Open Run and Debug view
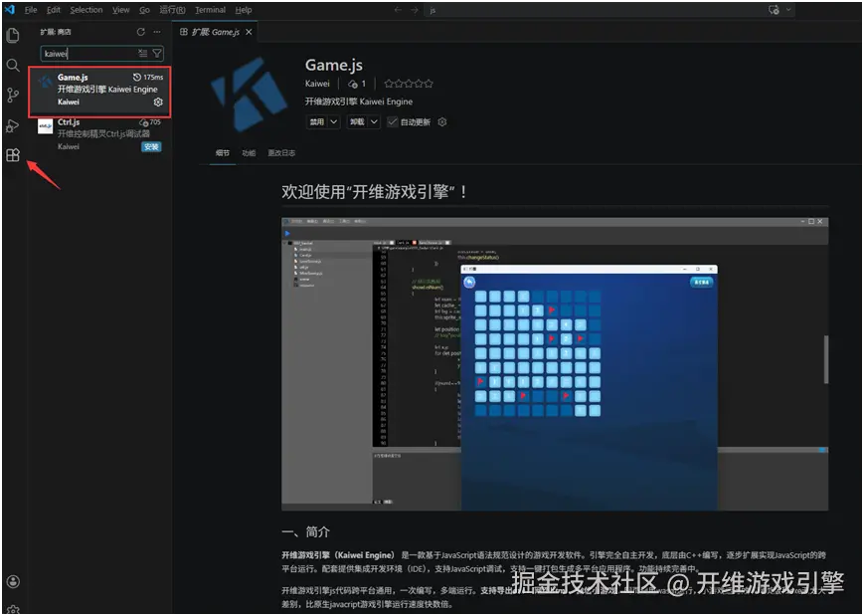 click(x=12, y=125)
